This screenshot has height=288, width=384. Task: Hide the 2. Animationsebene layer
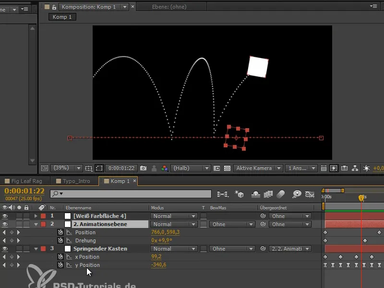tap(5, 224)
